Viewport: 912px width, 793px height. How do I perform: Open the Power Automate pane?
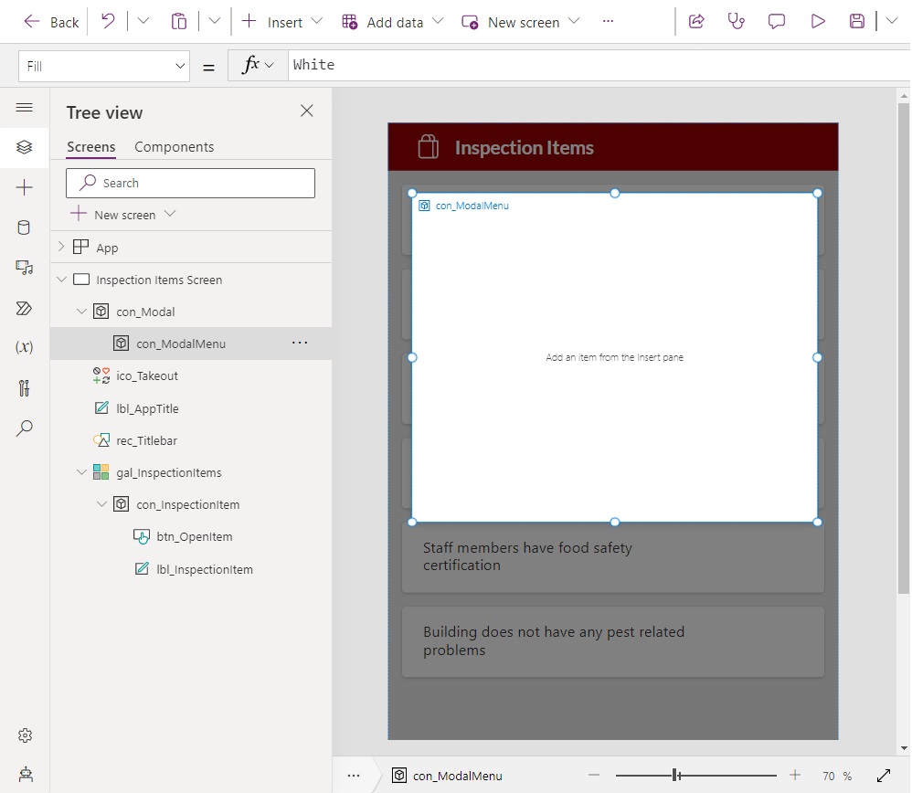point(25,308)
